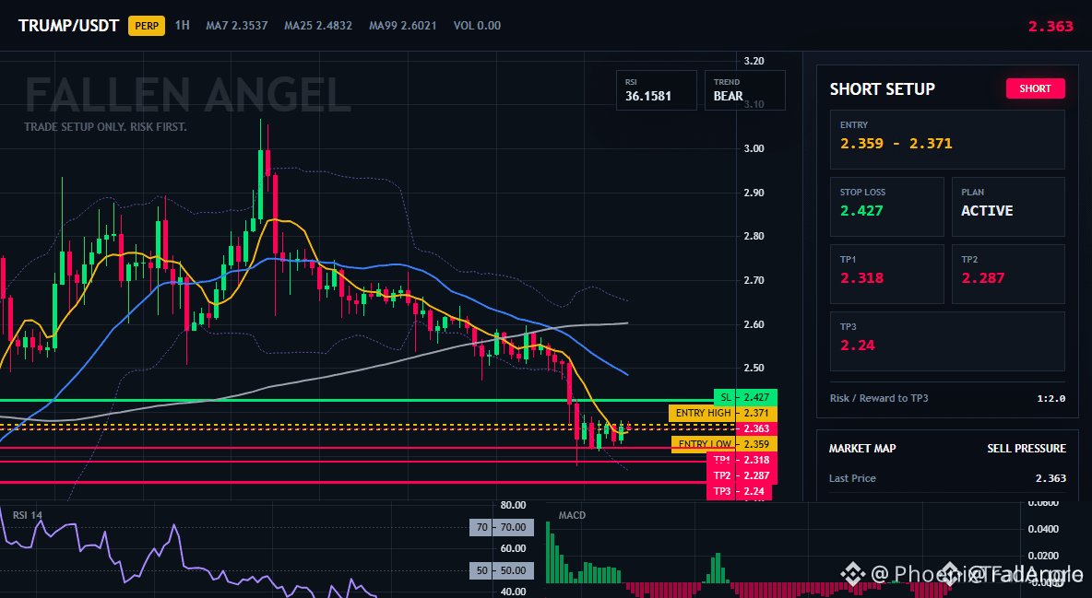1092x598 pixels.
Task: Click the green SL 2.427 price tag
Action: click(x=745, y=397)
